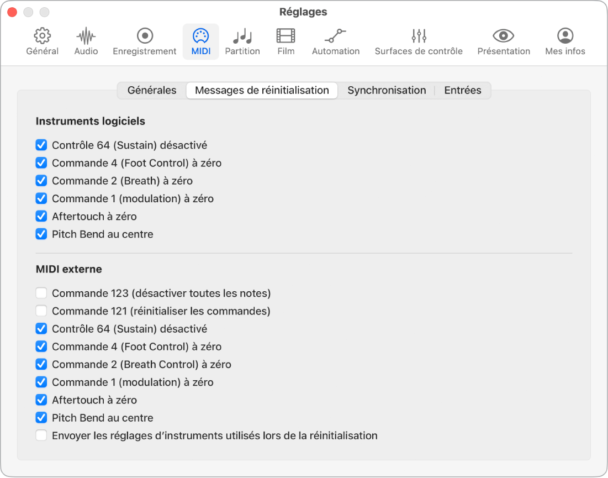Switch to the Audio settings icon
The image size is (608, 478).
(86, 40)
